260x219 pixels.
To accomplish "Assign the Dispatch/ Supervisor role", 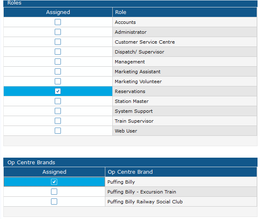I will click(58, 51).
